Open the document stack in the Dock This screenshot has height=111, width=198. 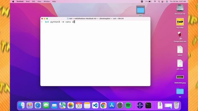click(160, 105)
